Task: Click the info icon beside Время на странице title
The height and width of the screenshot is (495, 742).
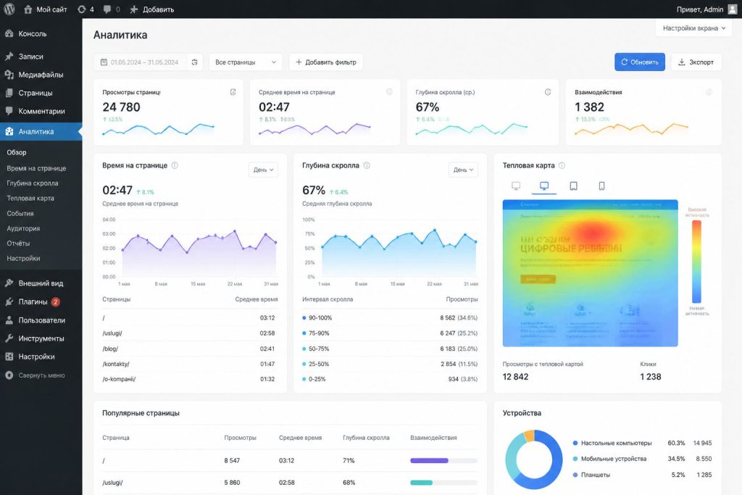Action: [x=175, y=165]
